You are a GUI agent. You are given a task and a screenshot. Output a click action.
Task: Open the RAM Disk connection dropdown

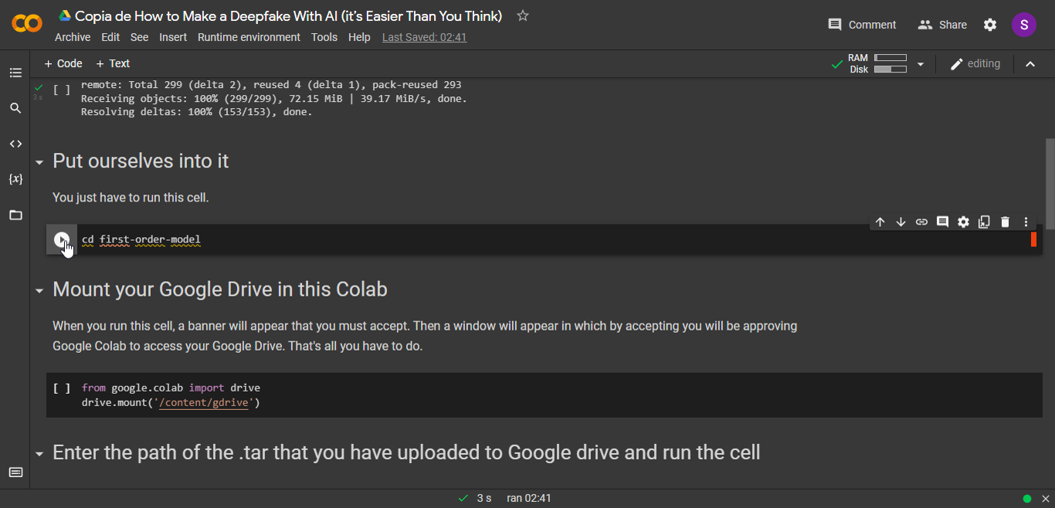pos(920,64)
